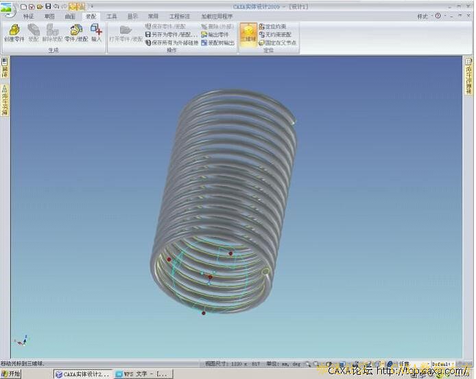Click 保存所有为外部链接 command

click(171, 42)
